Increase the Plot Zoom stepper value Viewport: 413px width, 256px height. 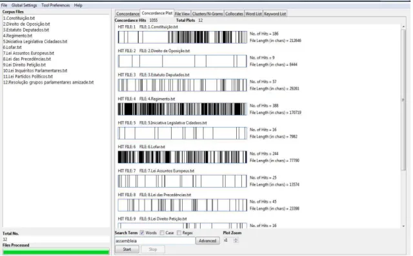236,239
